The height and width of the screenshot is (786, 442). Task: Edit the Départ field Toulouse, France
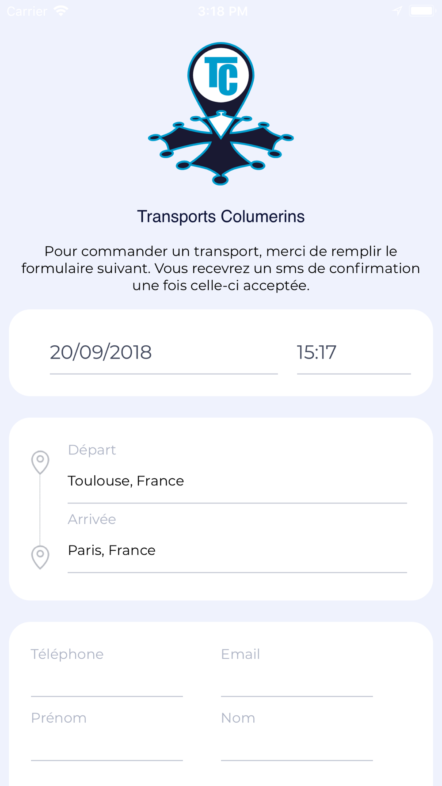coord(237,481)
